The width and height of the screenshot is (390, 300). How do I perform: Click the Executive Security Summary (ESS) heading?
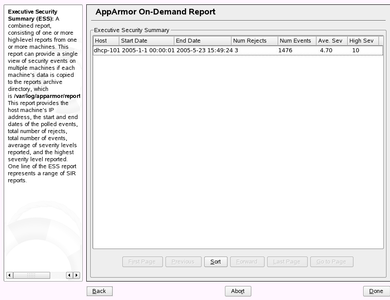coord(33,15)
